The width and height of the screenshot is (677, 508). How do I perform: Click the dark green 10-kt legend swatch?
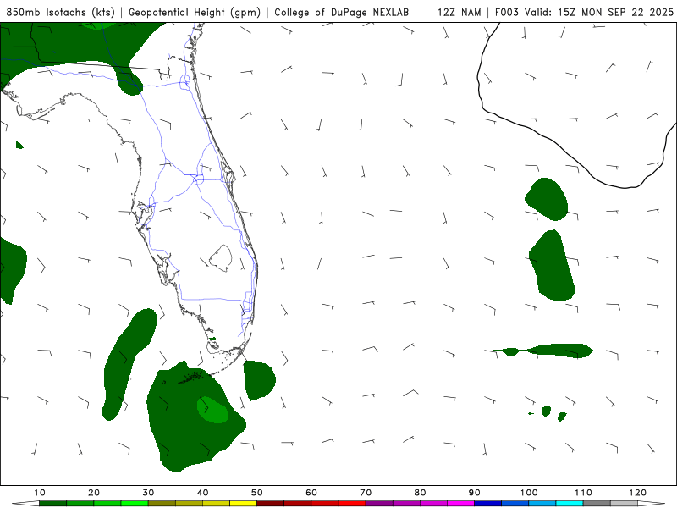(x=52, y=504)
